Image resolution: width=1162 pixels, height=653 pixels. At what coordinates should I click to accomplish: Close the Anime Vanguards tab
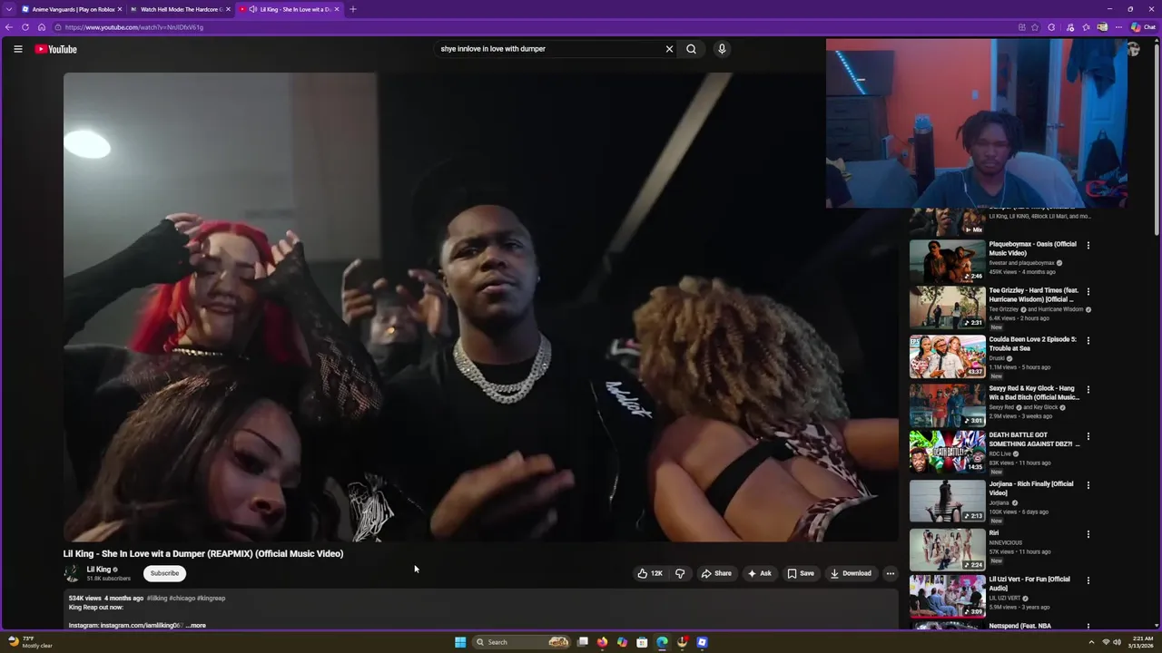pos(119,9)
